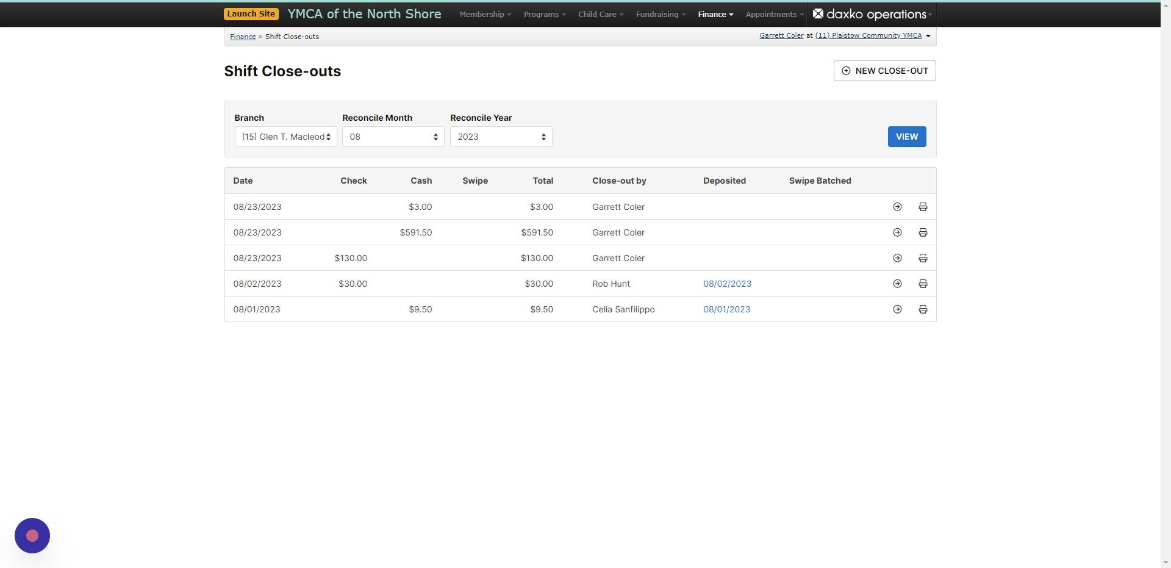Click the Shift Close-outs page heading

point(282,71)
